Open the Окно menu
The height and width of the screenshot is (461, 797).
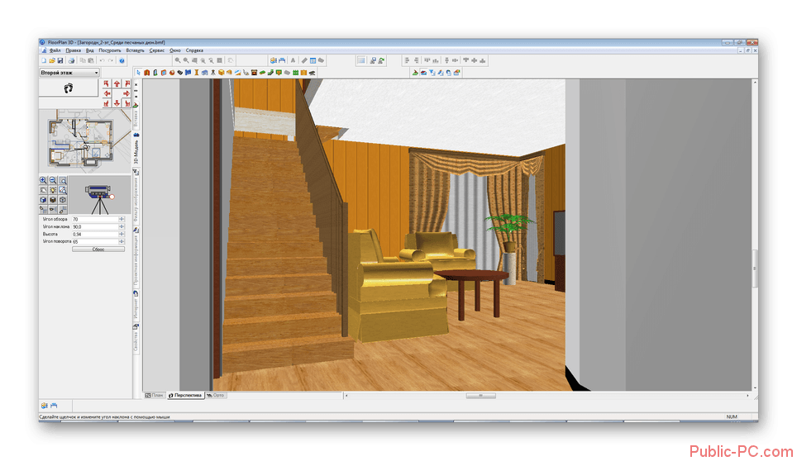tap(175, 50)
